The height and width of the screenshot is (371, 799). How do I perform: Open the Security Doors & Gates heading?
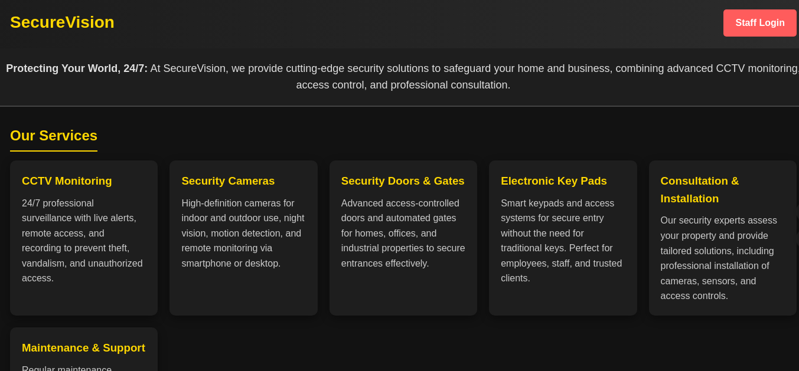pyautogui.click(x=403, y=181)
